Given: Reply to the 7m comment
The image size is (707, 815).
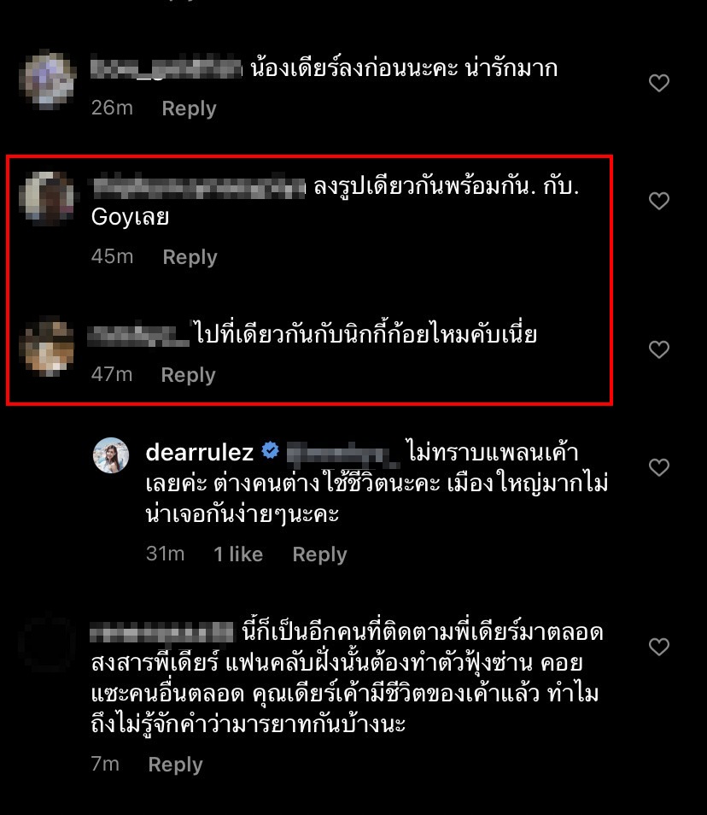Looking at the screenshot, I should click(x=175, y=765).
